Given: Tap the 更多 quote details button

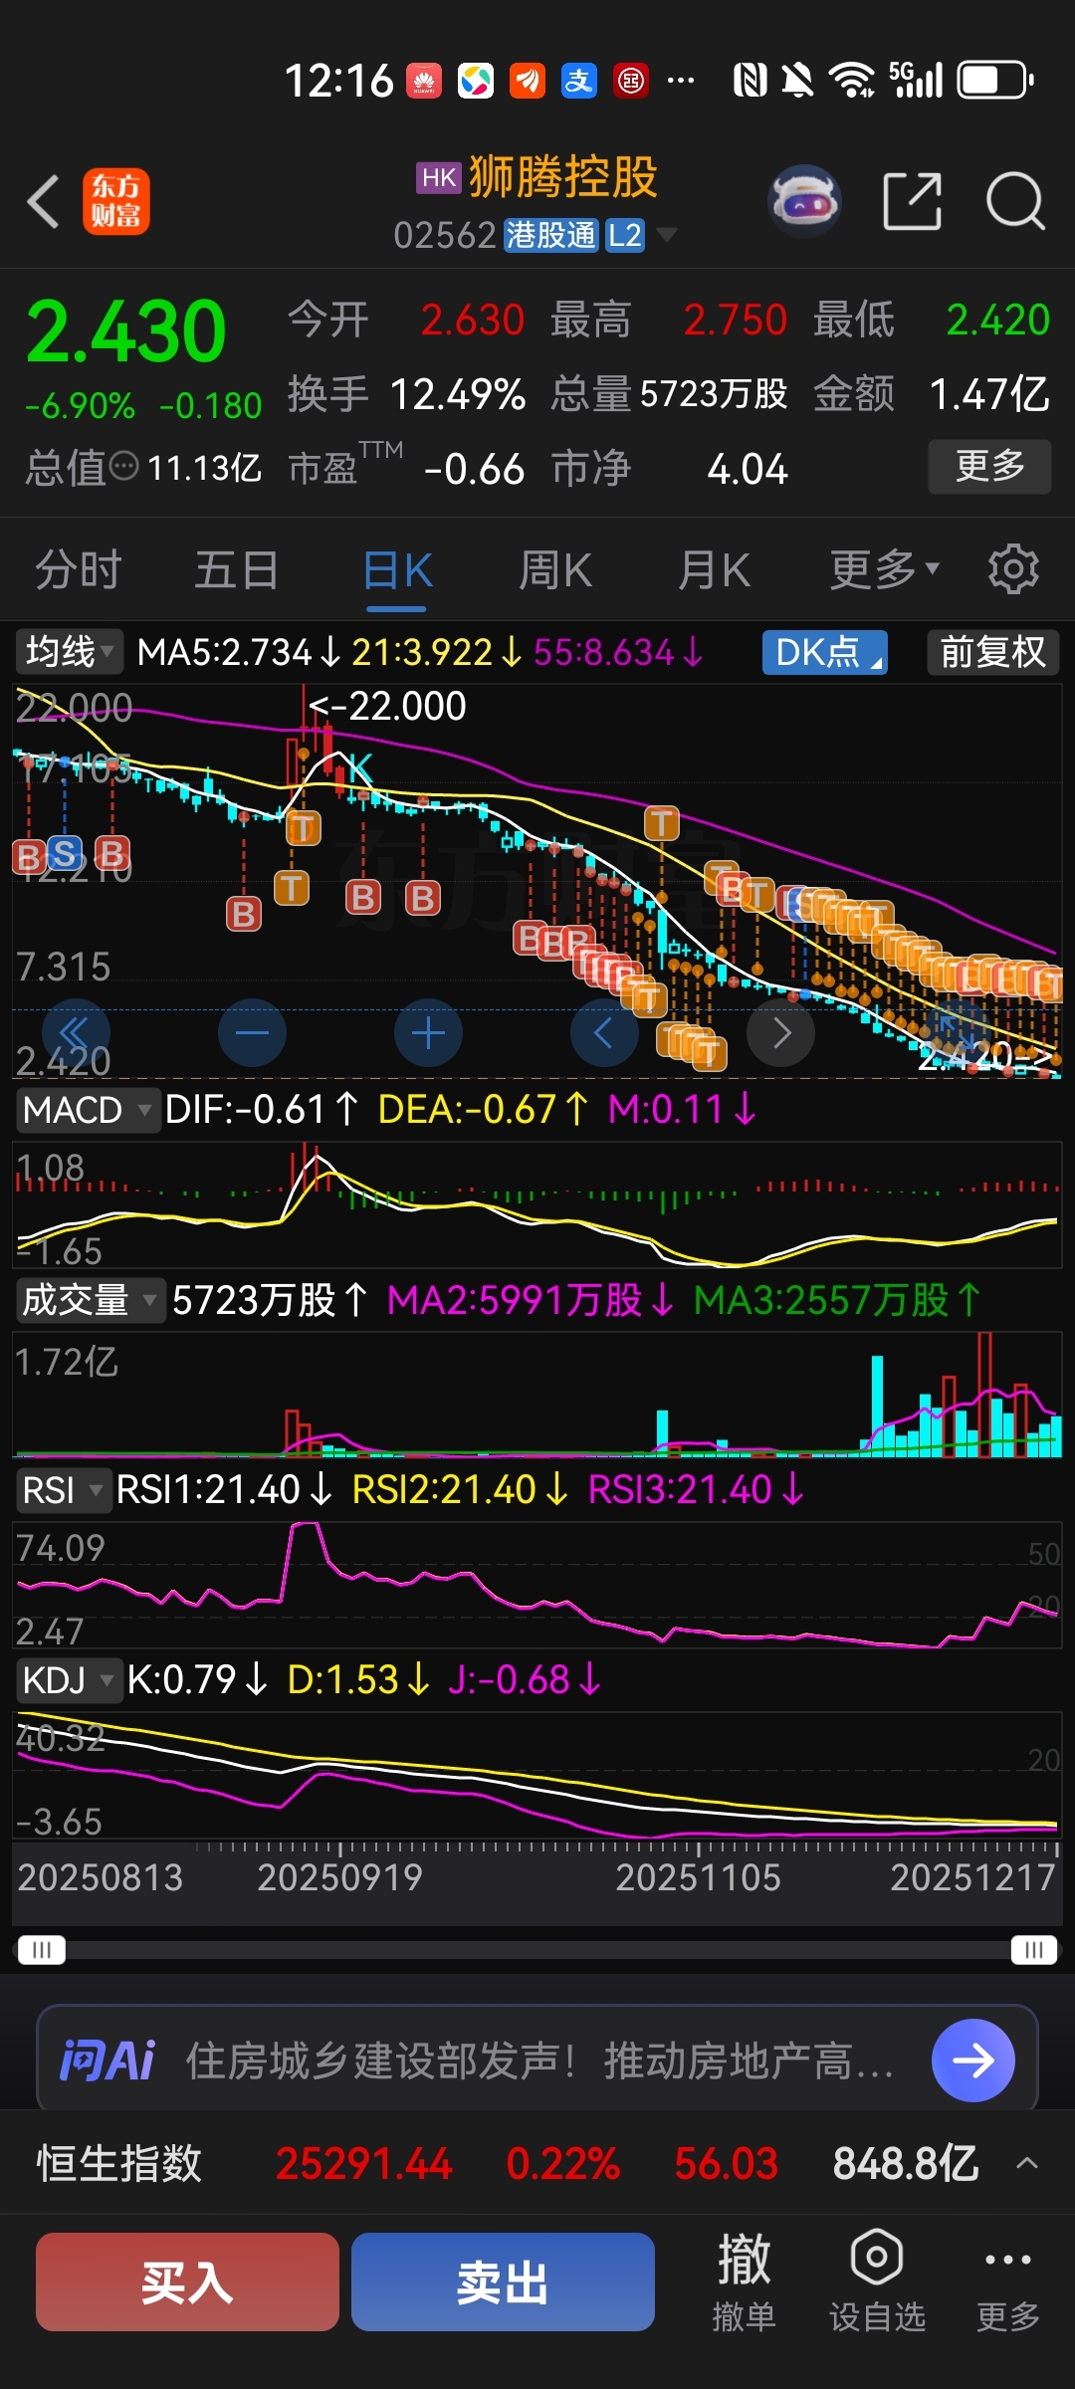Looking at the screenshot, I should tap(989, 466).
